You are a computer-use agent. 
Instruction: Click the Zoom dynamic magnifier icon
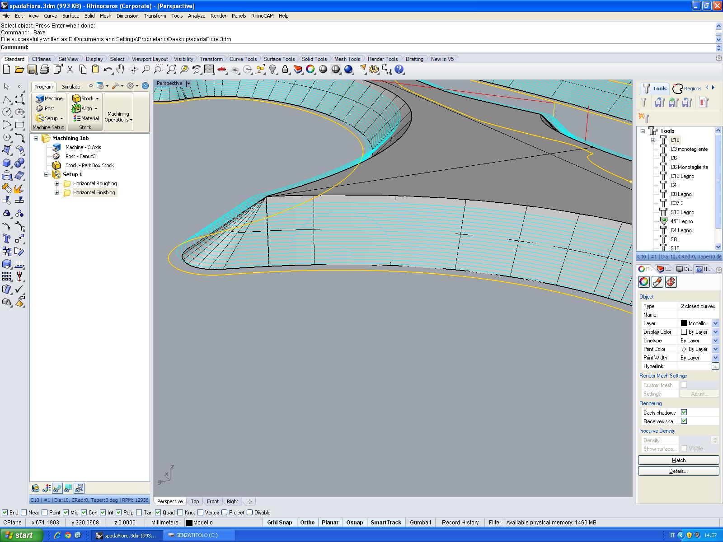pyautogui.click(x=146, y=69)
